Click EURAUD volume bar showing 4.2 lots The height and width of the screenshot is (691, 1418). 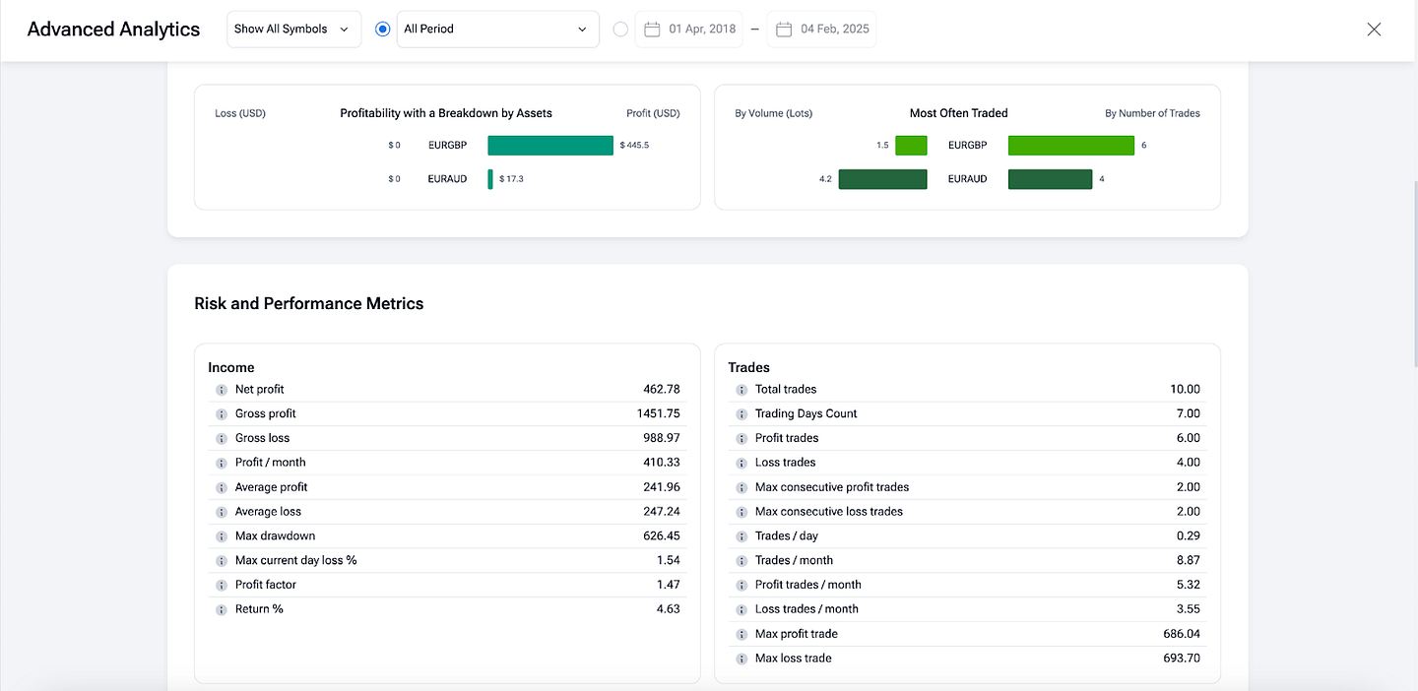(x=883, y=179)
